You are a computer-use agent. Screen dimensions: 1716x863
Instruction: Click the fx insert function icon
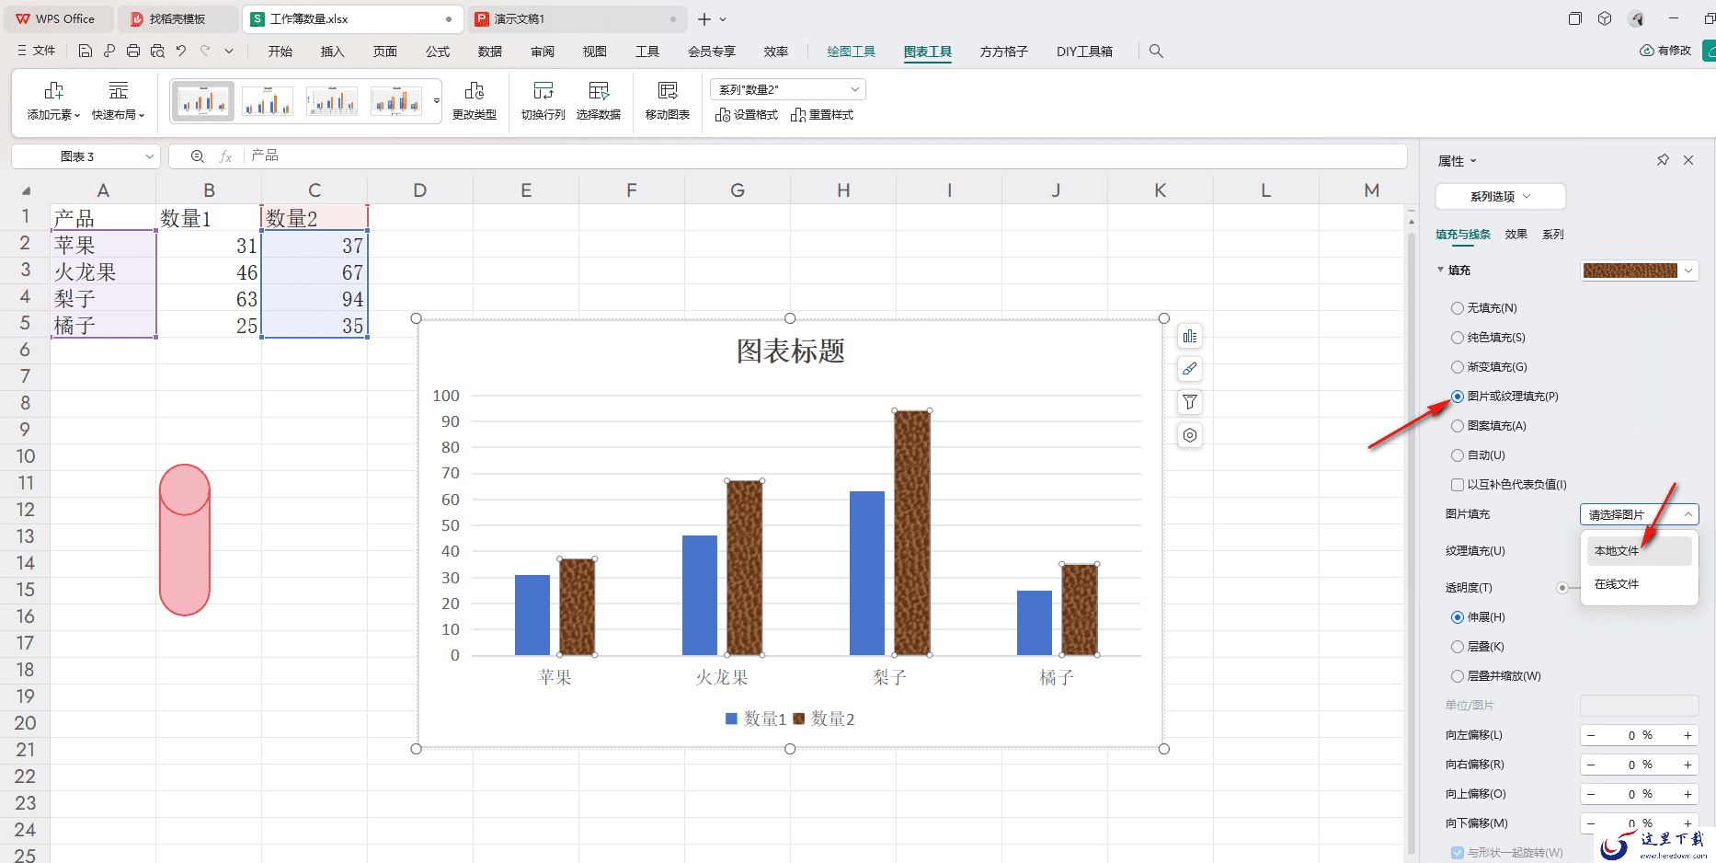coord(225,156)
